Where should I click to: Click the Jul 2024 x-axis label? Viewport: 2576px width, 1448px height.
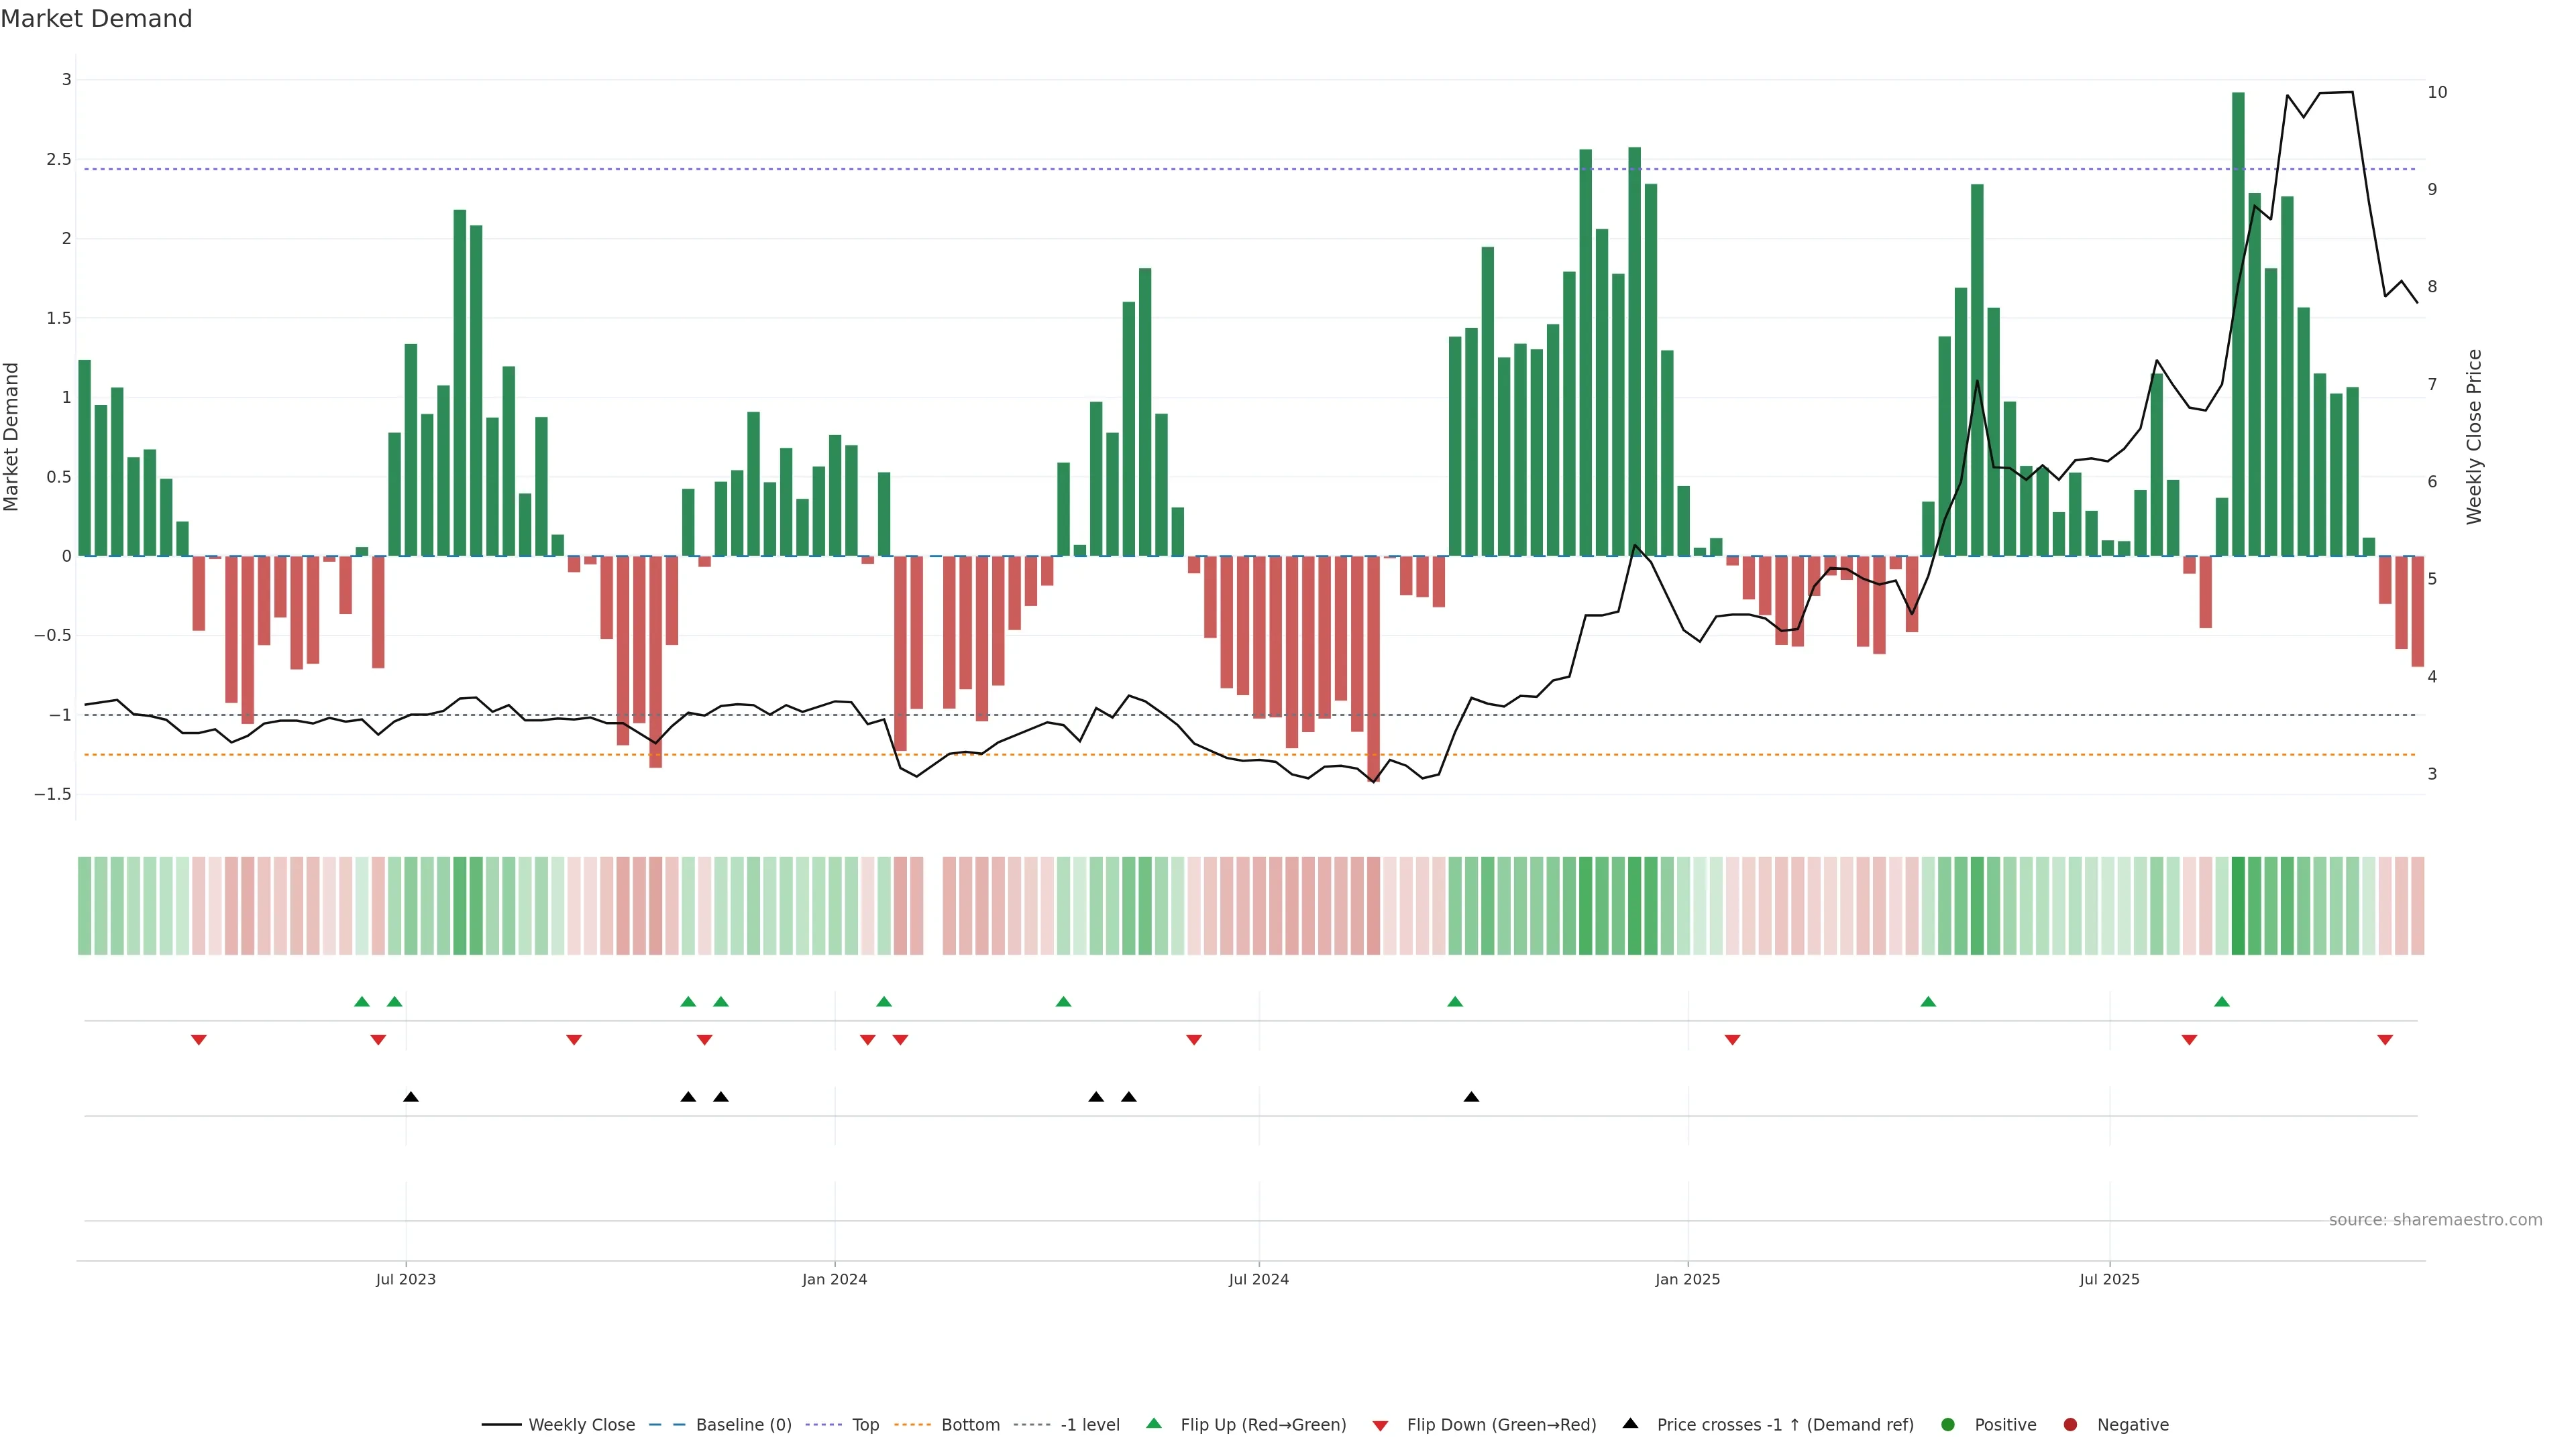1258,1279
